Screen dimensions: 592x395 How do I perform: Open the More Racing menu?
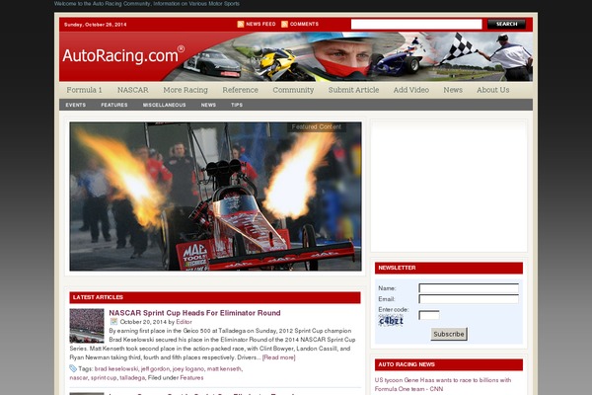[185, 90]
